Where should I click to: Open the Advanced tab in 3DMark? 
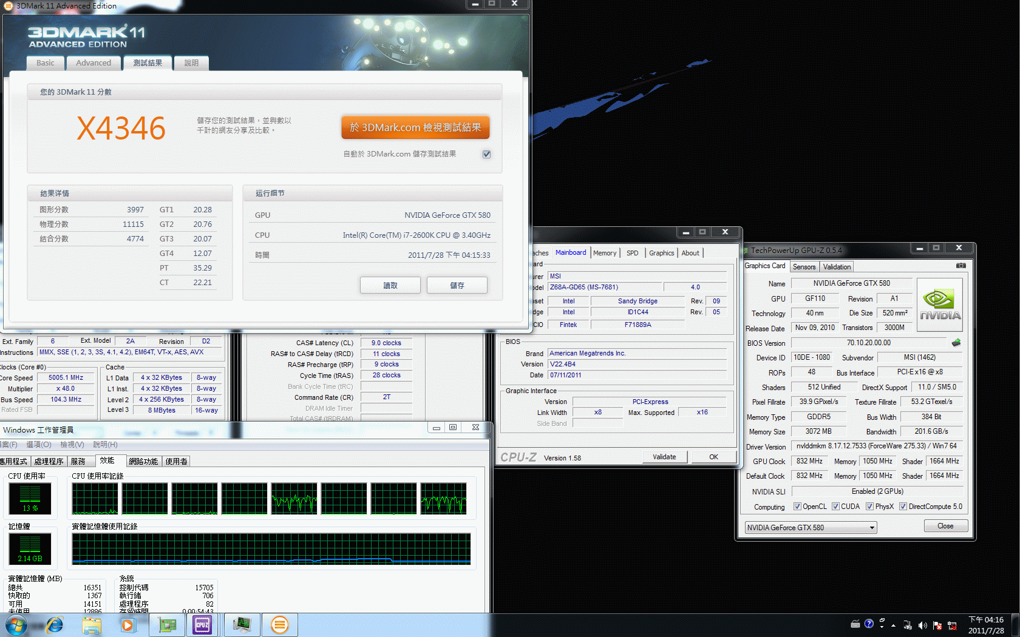[x=93, y=63]
